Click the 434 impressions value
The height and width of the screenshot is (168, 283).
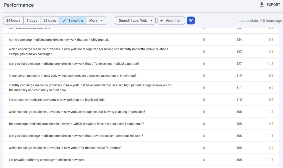click(239, 40)
